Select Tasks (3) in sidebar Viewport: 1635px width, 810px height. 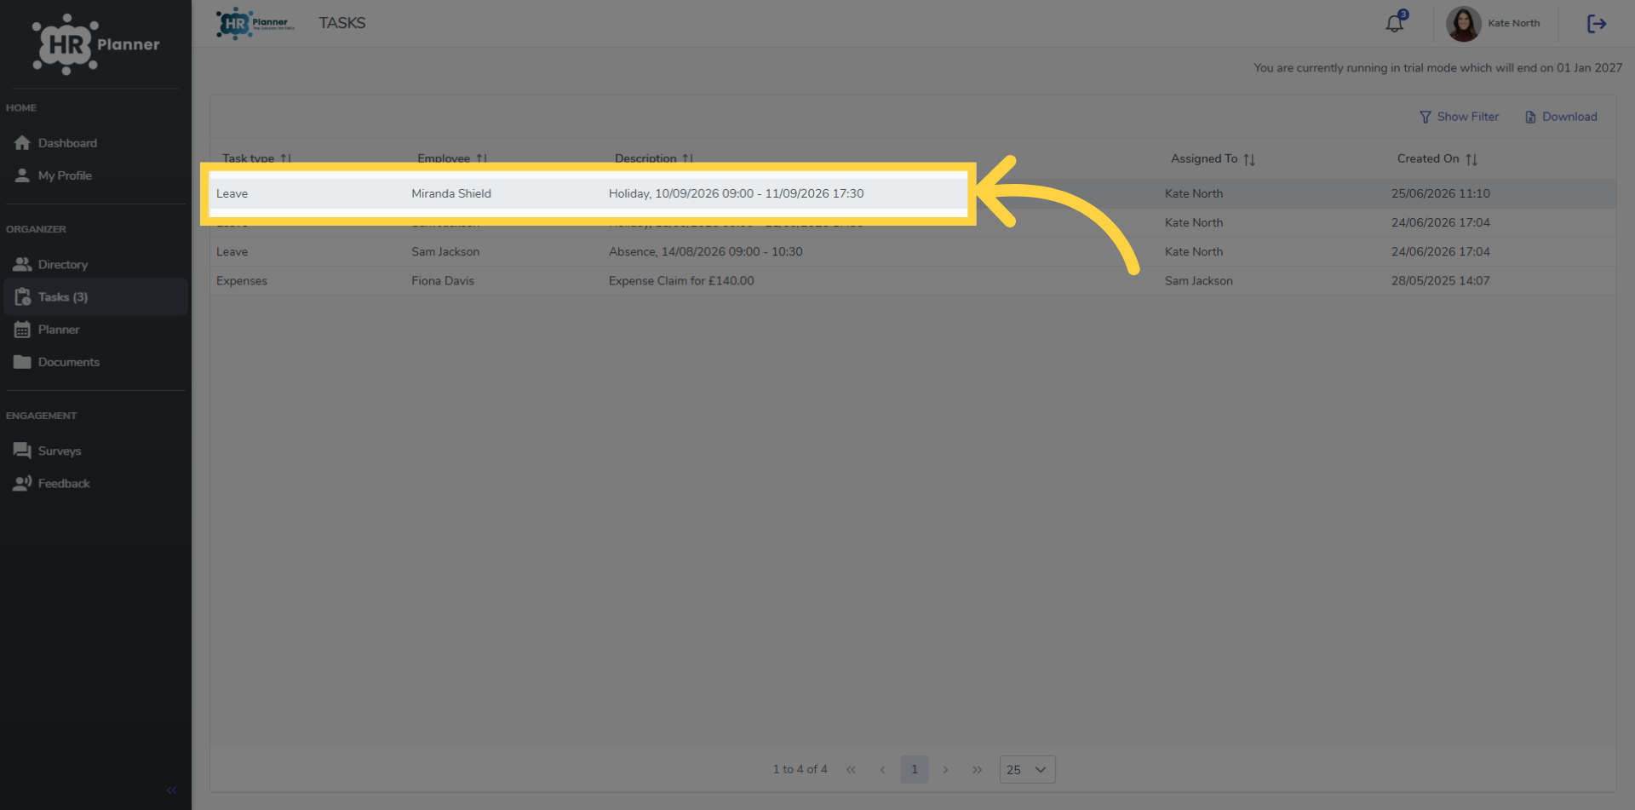pyautogui.click(x=95, y=296)
